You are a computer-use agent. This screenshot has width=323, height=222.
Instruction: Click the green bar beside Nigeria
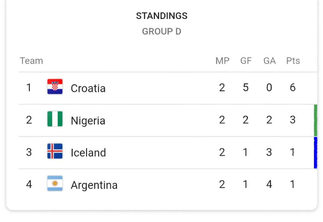(x=316, y=120)
